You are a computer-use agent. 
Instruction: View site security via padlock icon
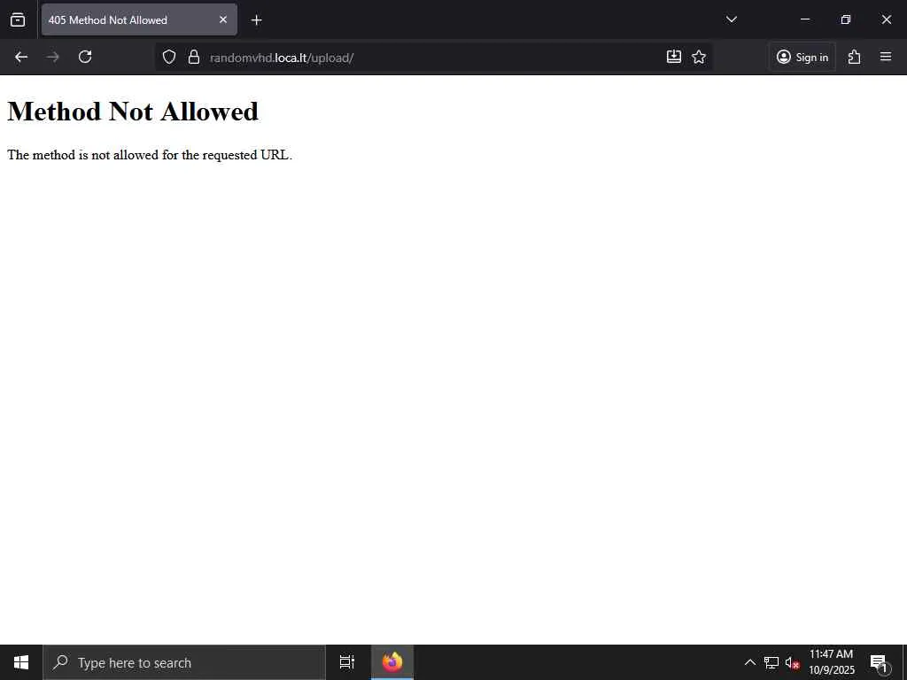coord(194,57)
